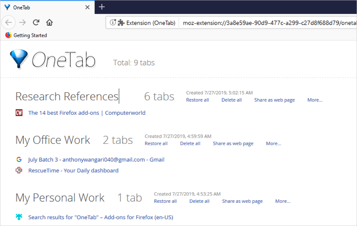
Task: Click the Forward navigation arrow
Action: [x=22, y=23]
